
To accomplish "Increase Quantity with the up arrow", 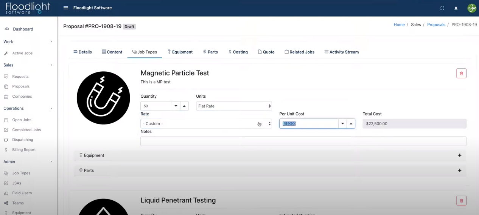I will click(184, 106).
